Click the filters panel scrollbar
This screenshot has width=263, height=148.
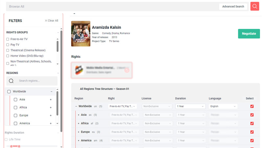61,81
